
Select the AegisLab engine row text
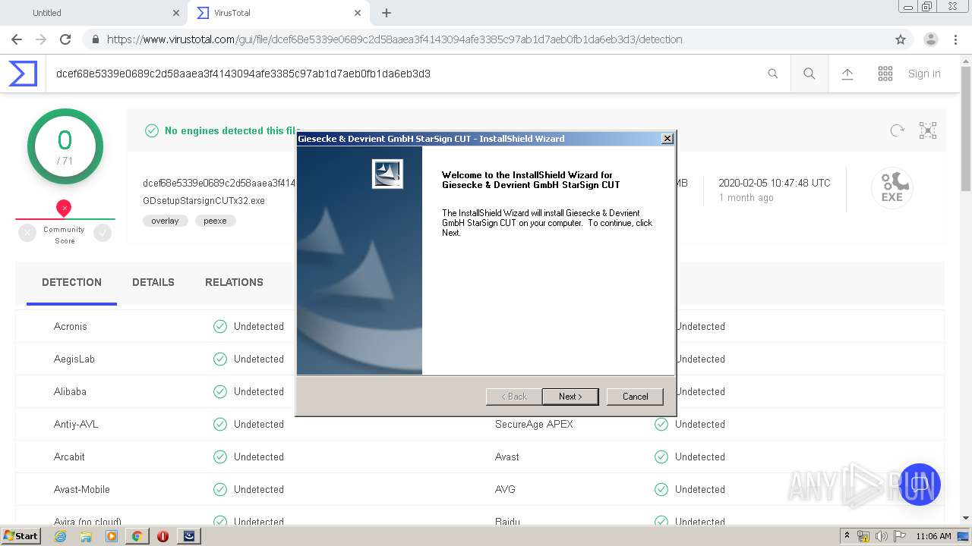coord(74,359)
